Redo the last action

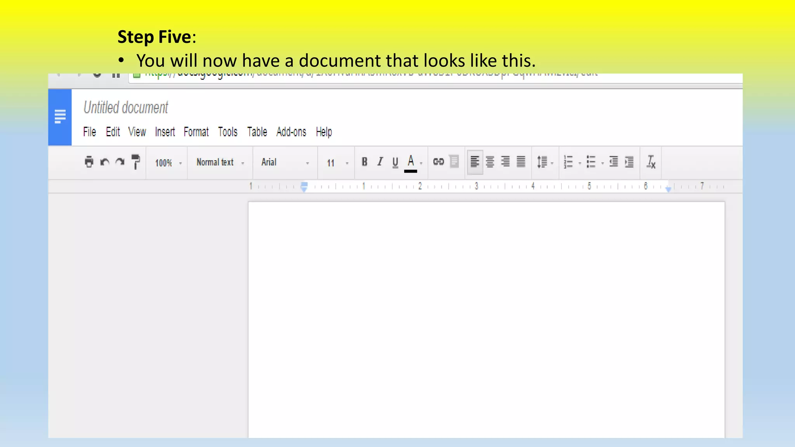[120, 161]
